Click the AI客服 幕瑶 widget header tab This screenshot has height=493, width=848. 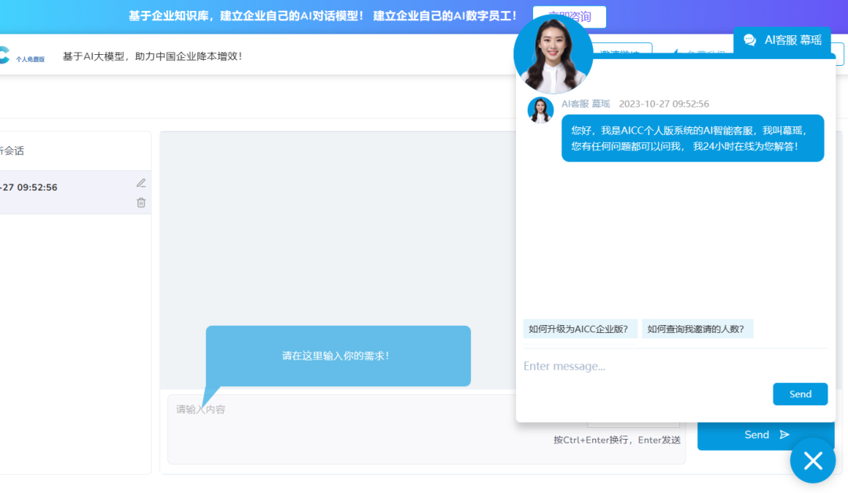coord(791,40)
